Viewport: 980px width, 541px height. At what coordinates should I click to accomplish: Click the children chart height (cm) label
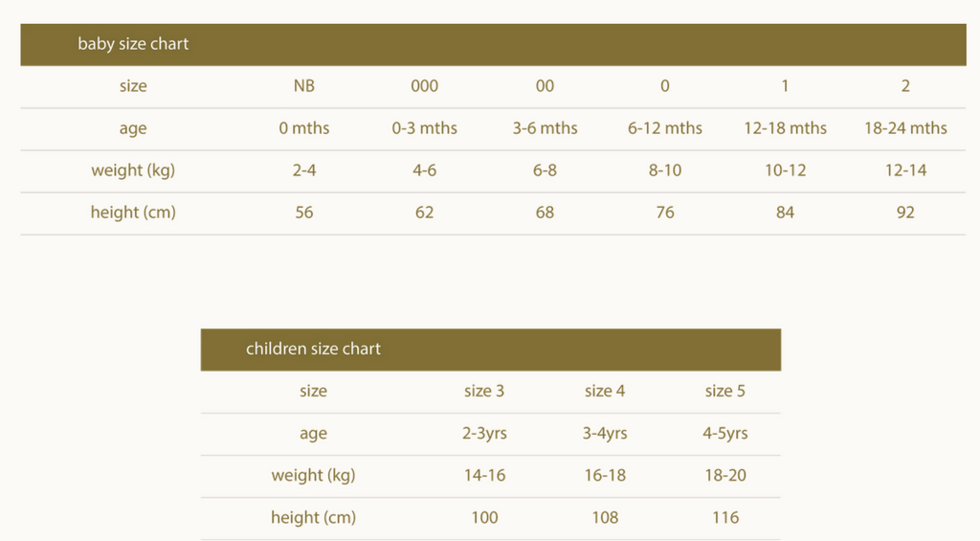point(313,518)
